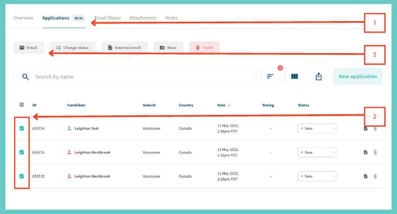This screenshot has width=397, height=214.
Task: Open status dropdown for Leighton Test
Action: click(317, 128)
